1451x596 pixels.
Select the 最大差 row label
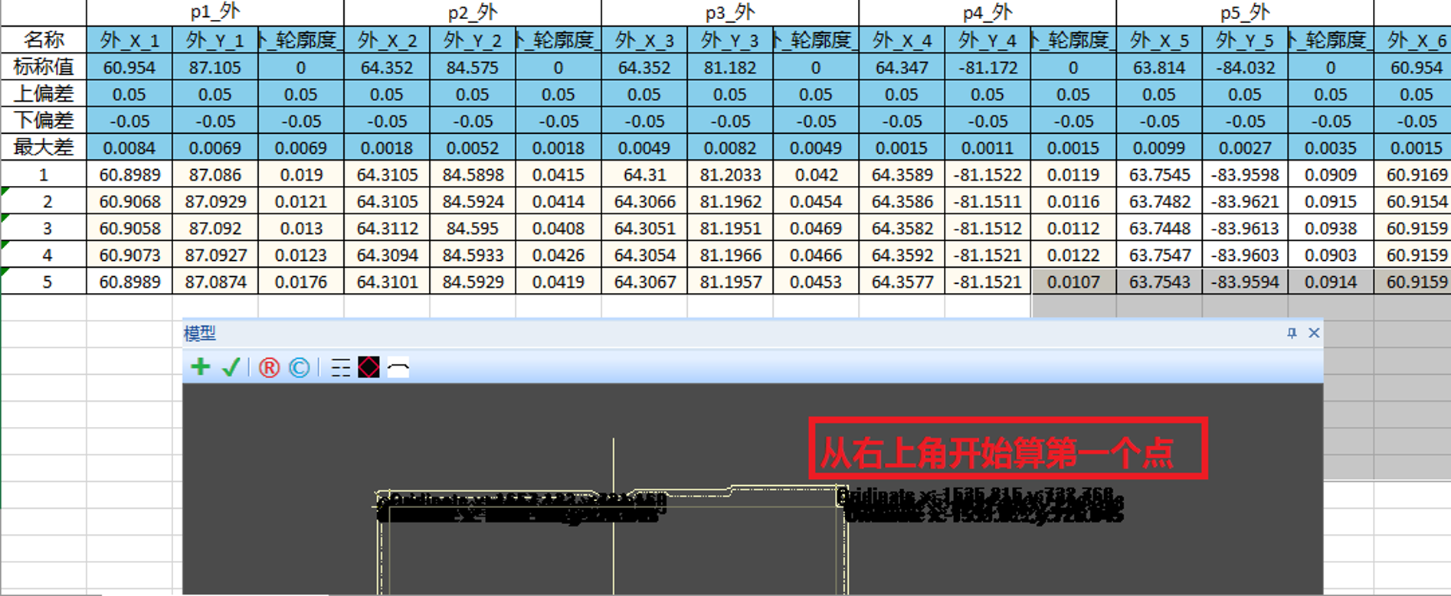click(x=44, y=148)
